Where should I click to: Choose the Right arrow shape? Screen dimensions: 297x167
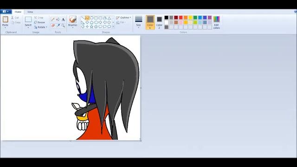click(x=100, y=22)
